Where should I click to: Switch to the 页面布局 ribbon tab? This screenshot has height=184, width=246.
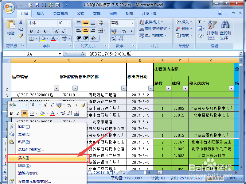click(61, 13)
